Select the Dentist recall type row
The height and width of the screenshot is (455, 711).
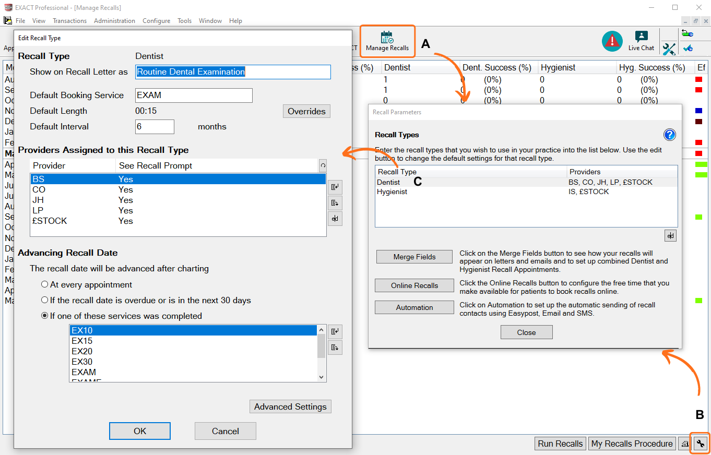click(x=526, y=183)
